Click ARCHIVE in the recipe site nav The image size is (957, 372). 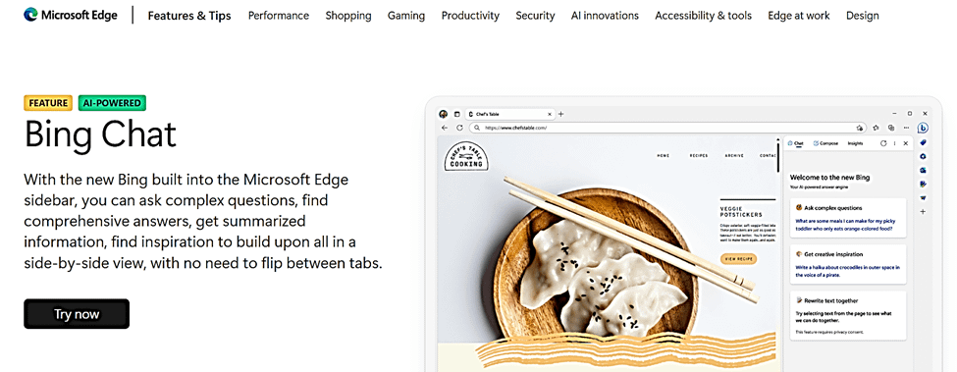[x=734, y=155]
